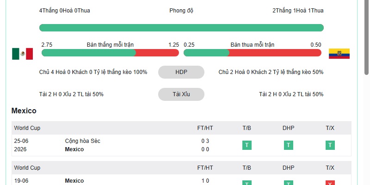
Task: Click the Bàn thắng mỗi trận comparison bar
Action: 110,53
